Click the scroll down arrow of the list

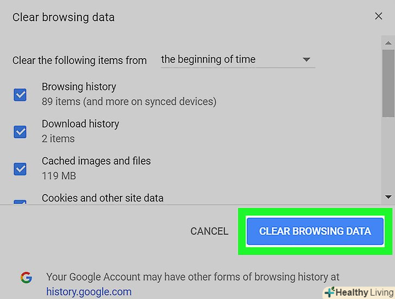[388, 197]
